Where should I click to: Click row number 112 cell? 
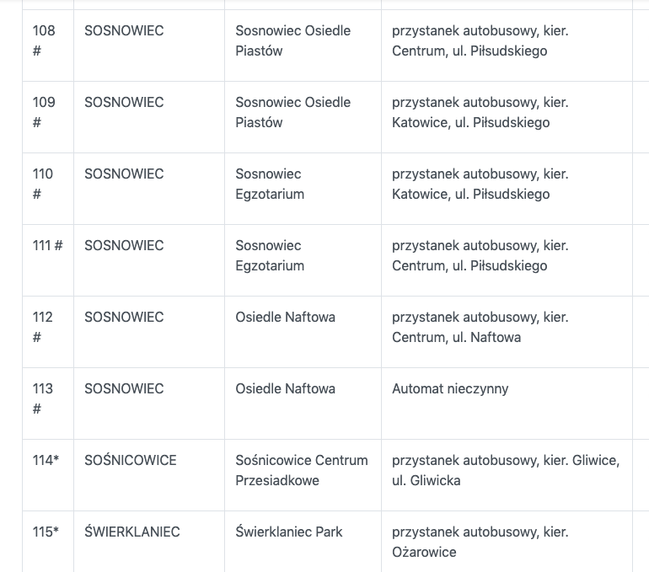click(x=44, y=327)
